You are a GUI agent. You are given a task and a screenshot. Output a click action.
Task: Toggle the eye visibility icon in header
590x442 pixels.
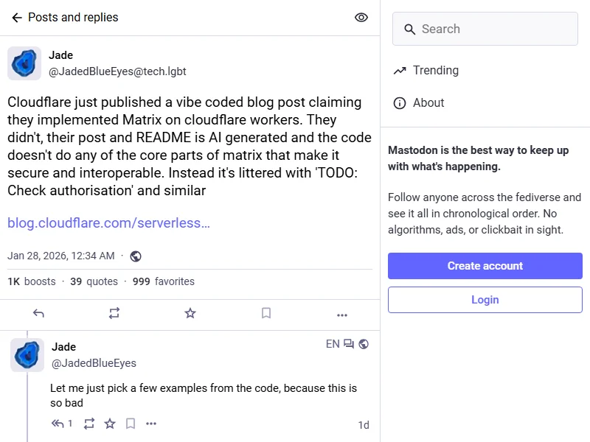click(361, 18)
